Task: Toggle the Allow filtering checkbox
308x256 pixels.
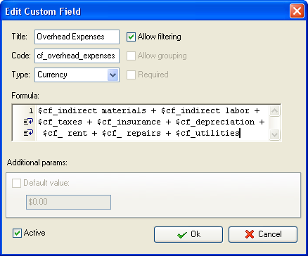Action: click(131, 37)
